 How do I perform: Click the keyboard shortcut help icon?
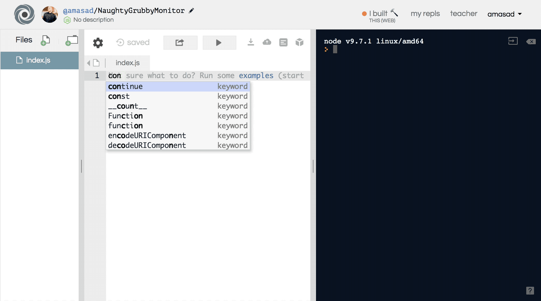(x=530, y=290)
